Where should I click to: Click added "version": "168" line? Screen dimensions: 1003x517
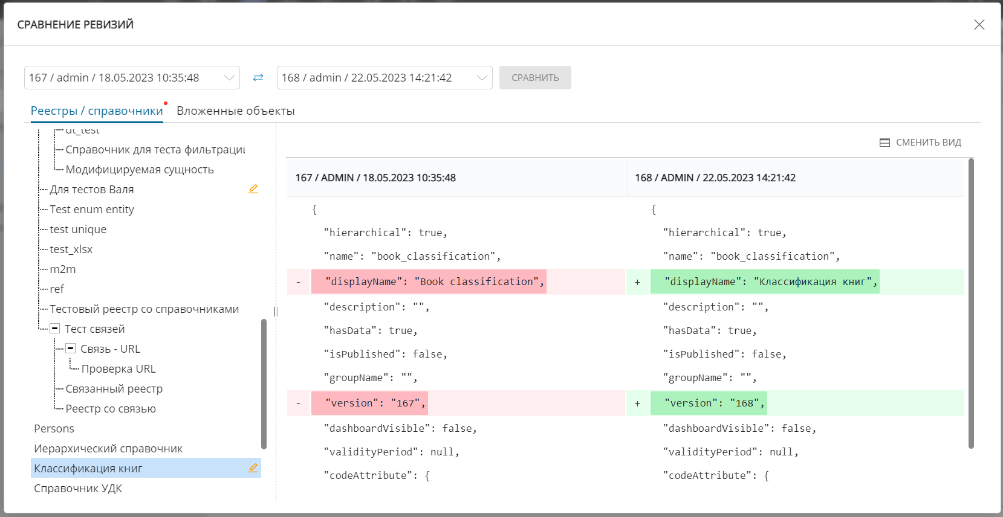click(x=795, y=403)
